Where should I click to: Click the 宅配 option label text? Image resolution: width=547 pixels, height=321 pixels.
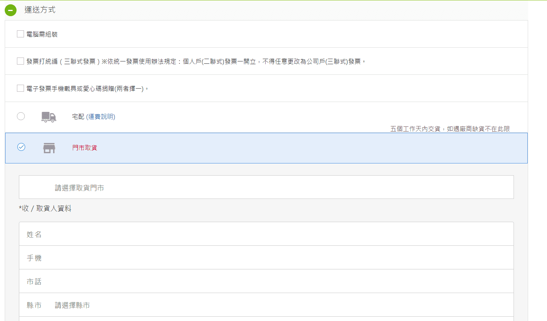pos(78,117)
